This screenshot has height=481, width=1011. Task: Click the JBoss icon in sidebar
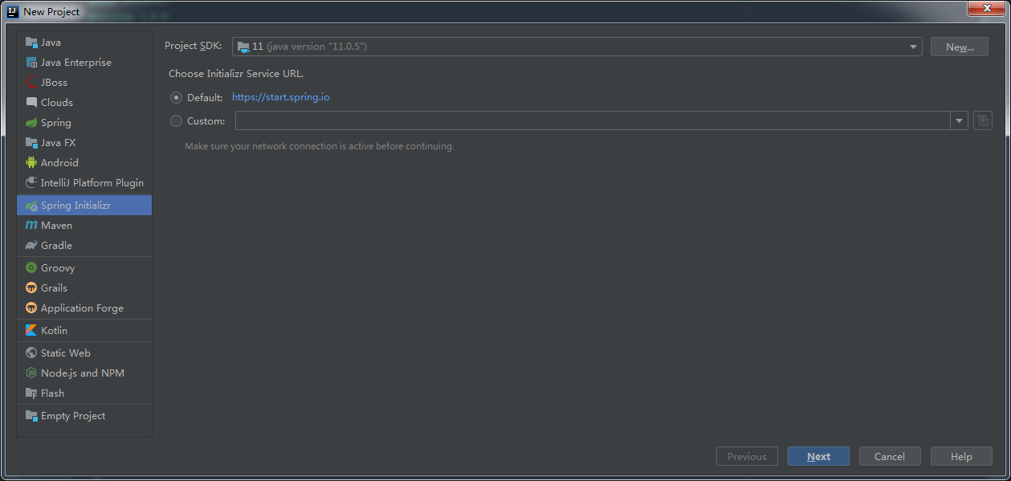31,83
